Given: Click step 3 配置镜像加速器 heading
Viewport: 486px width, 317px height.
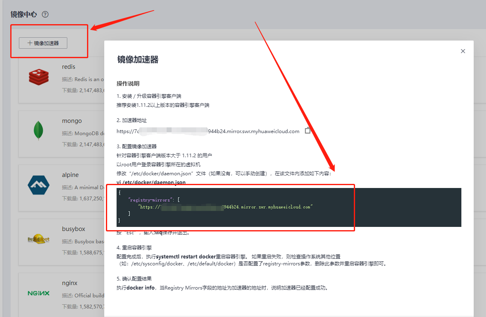Looking at the screenshot, I should pos(137,146).
